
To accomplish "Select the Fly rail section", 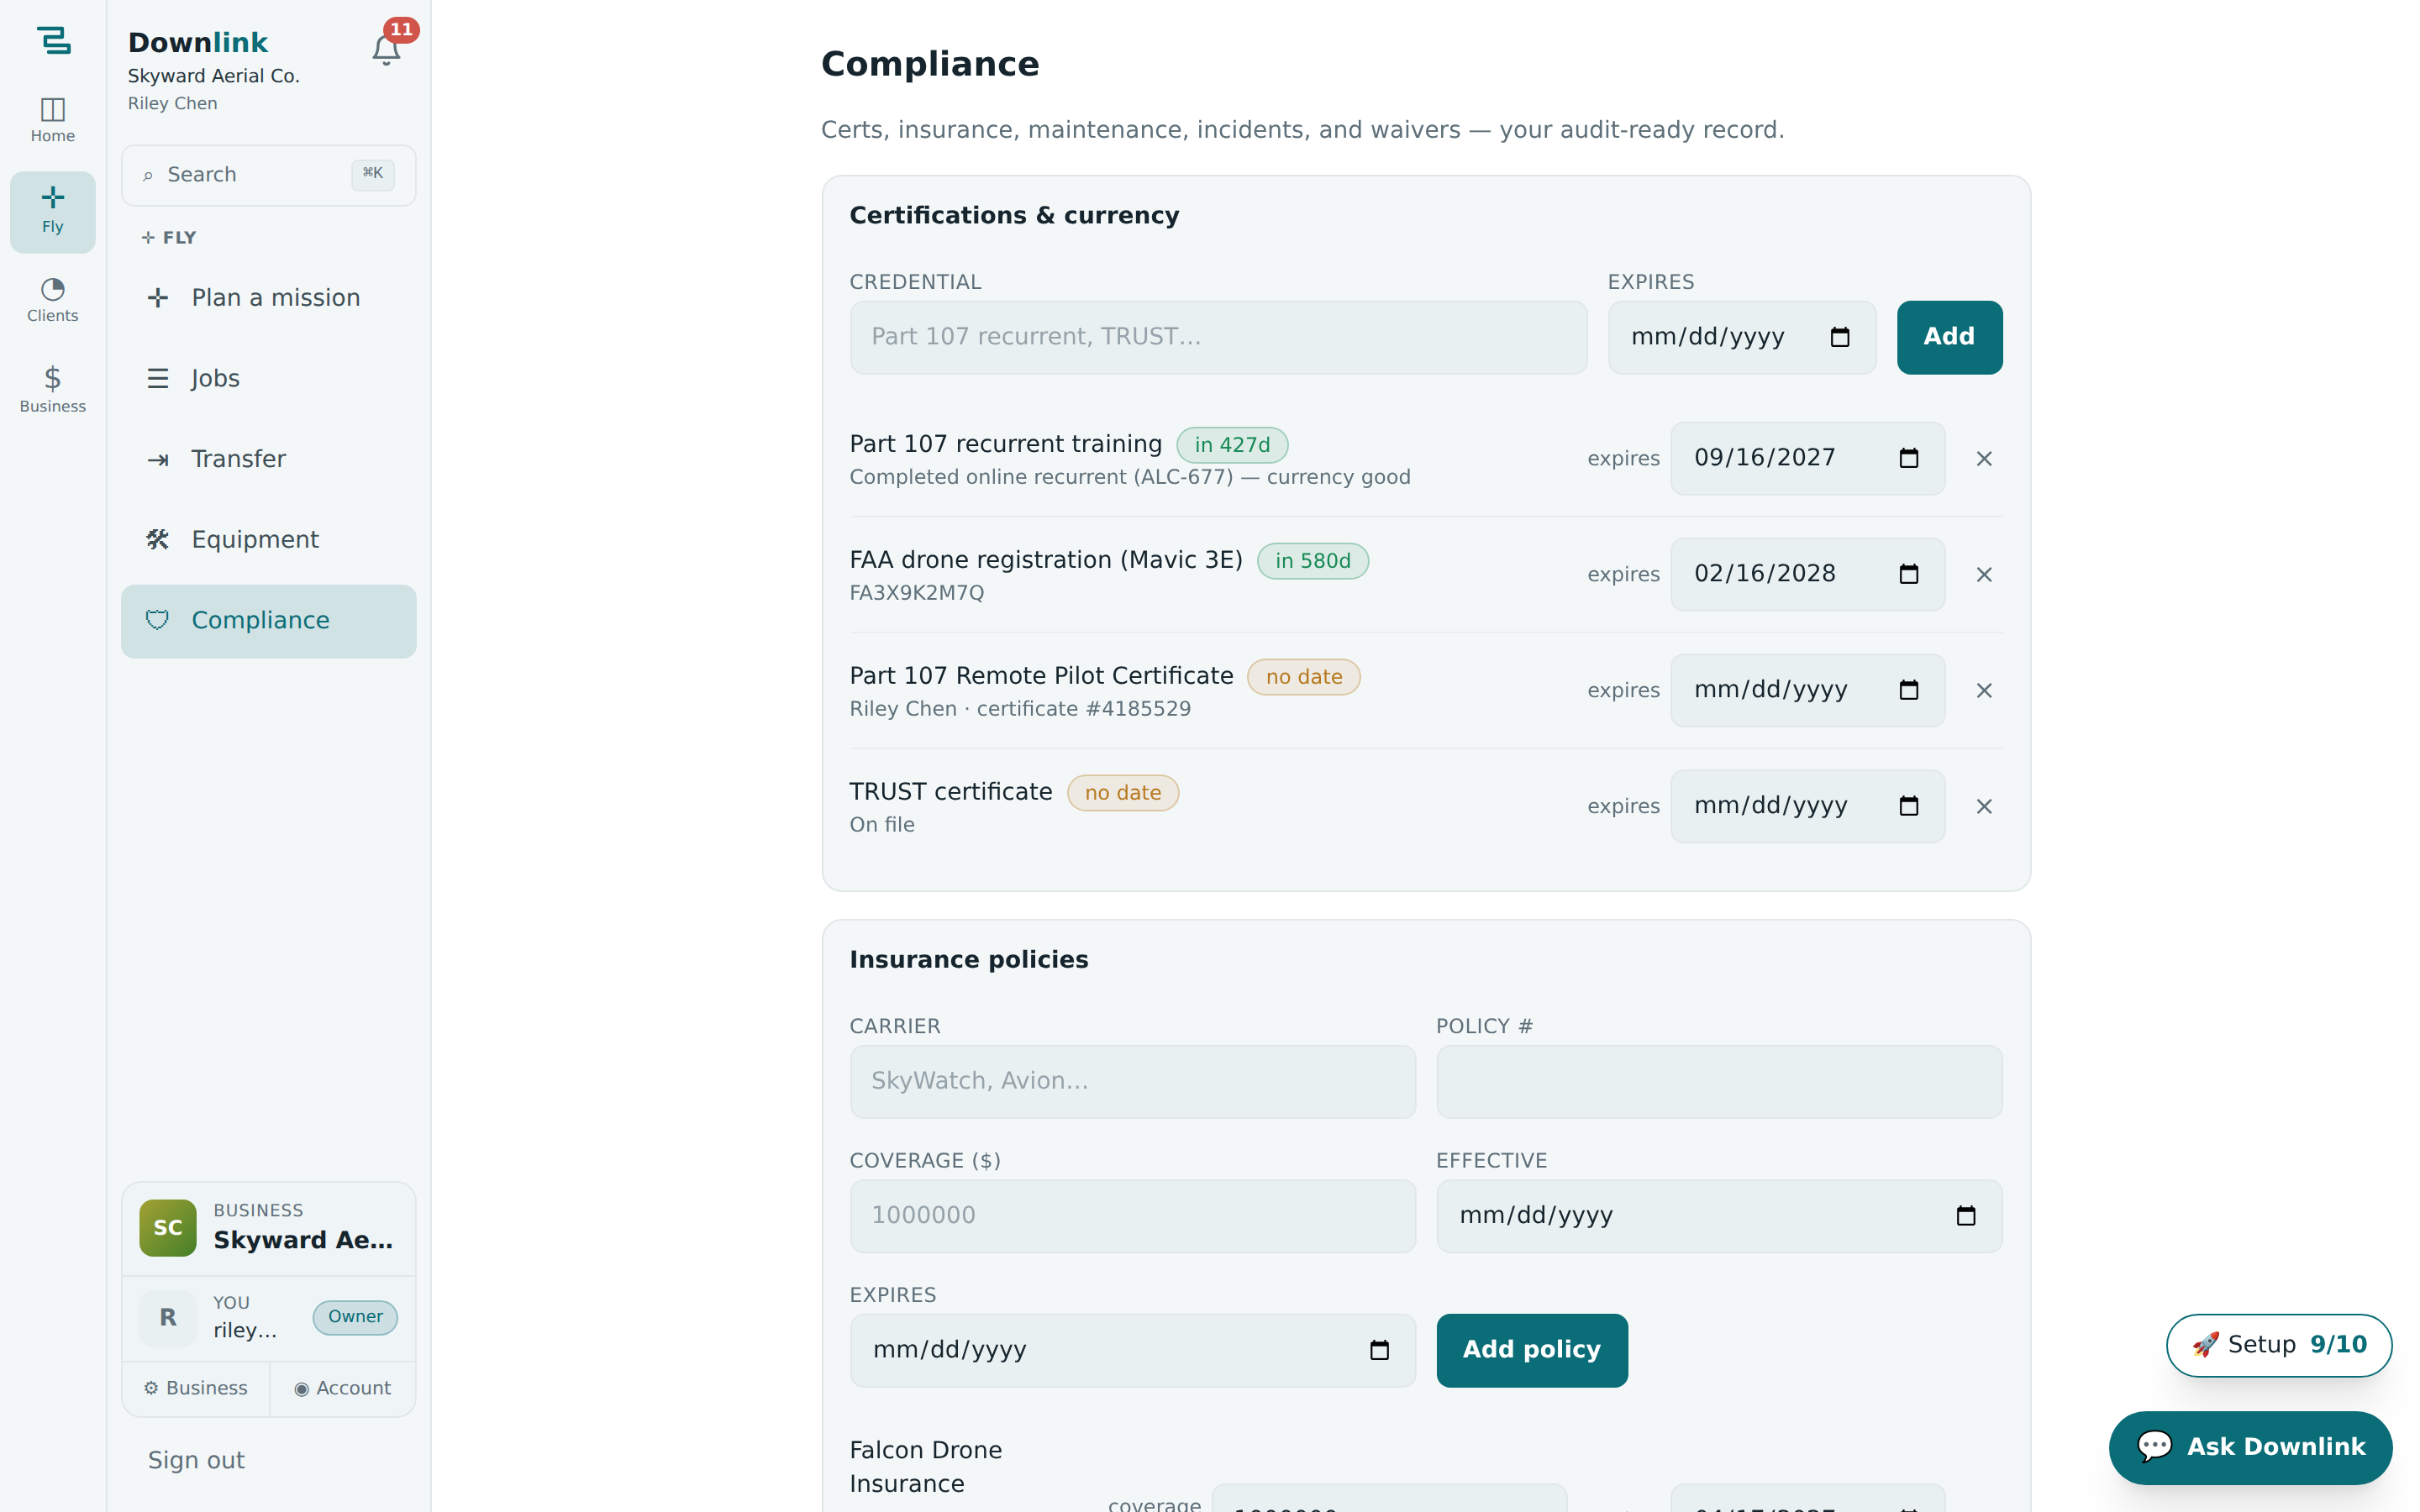I will pyautogui.click(x=53, y=211).
